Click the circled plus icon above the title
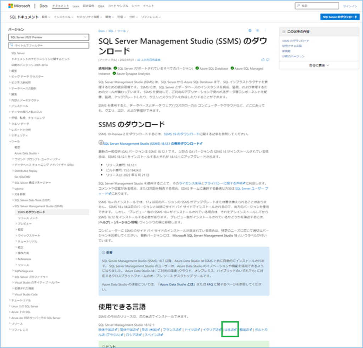Image resolution: width=363 pixels, height=348 pixels. coord(257,30)
